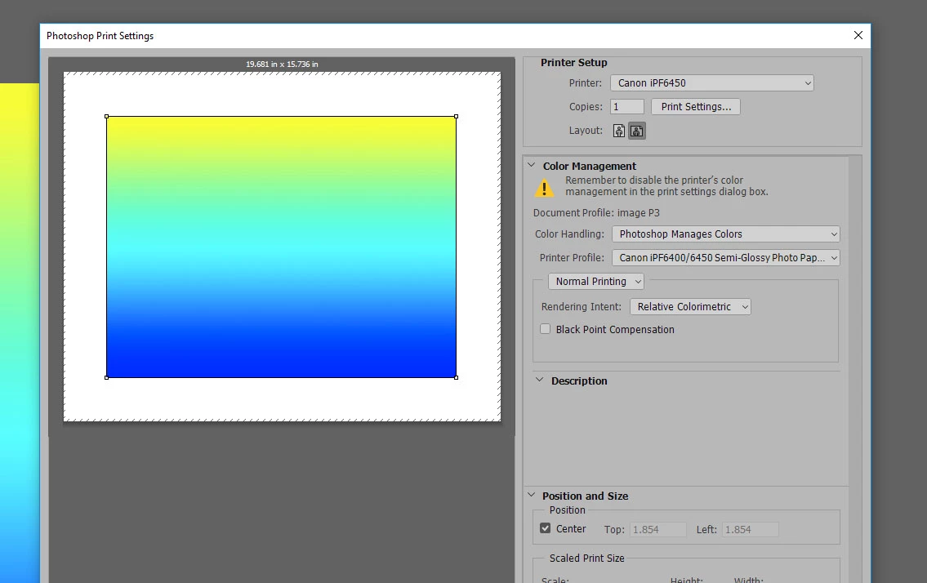Open the Rendering Intent dropdown
Screen dimensions: 927x583
tap(690, 307)
